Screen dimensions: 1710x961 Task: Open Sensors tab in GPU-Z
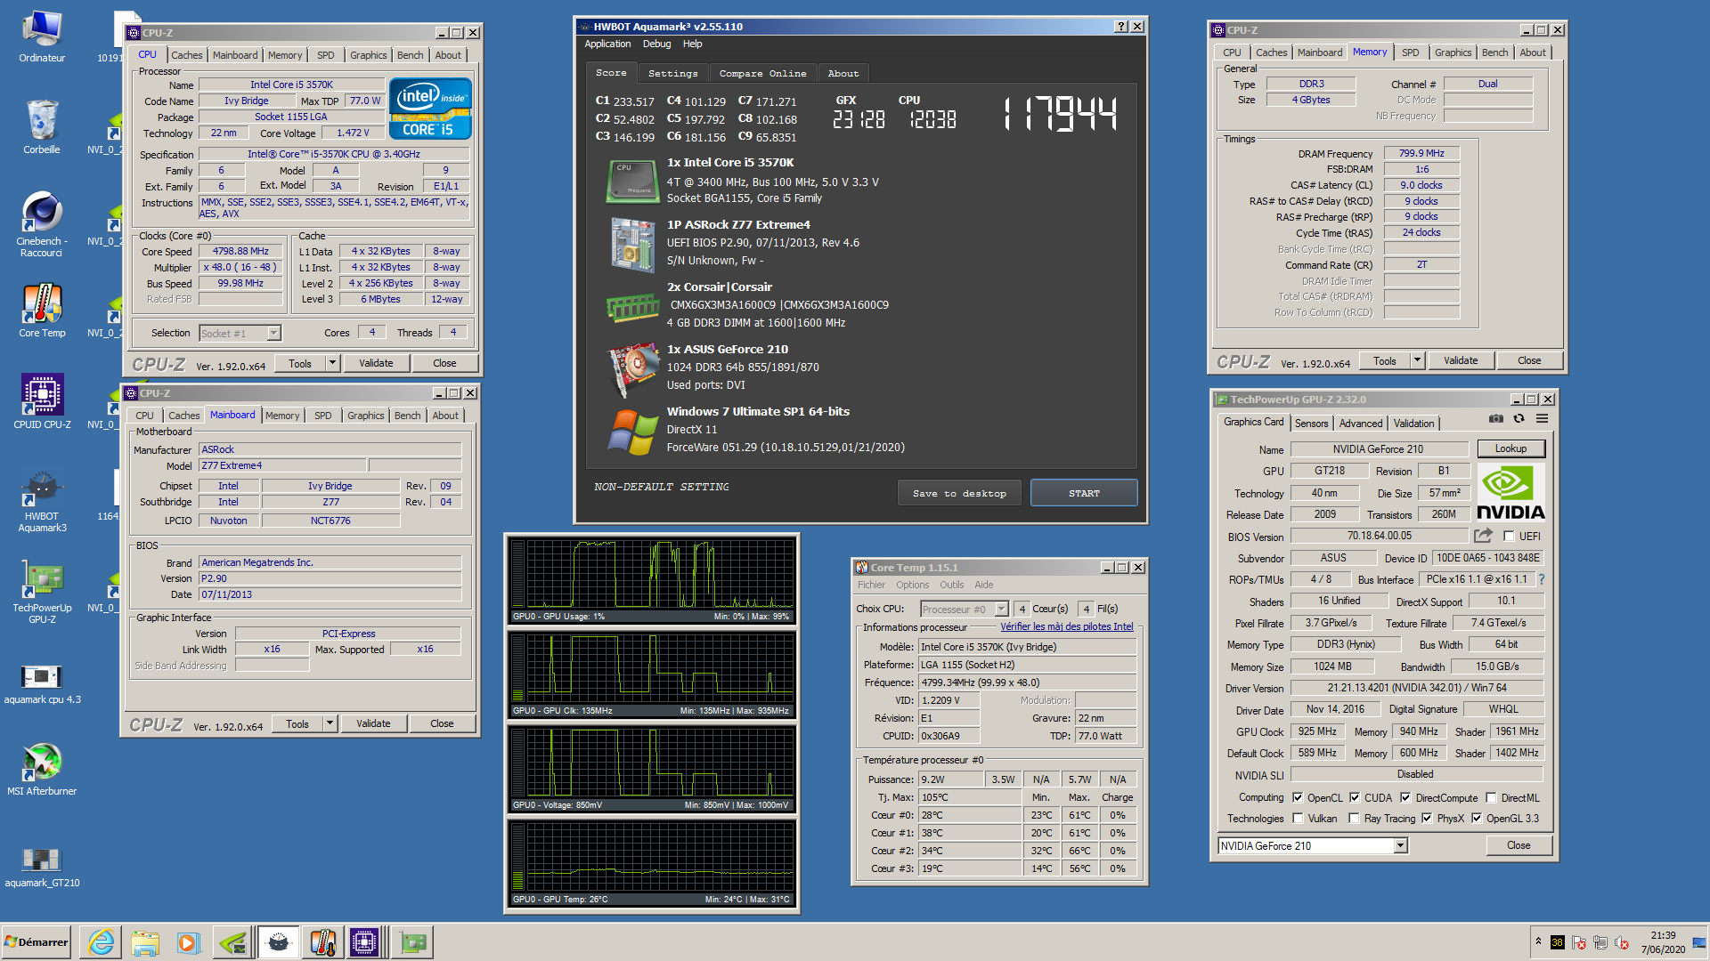(1311, 424)
